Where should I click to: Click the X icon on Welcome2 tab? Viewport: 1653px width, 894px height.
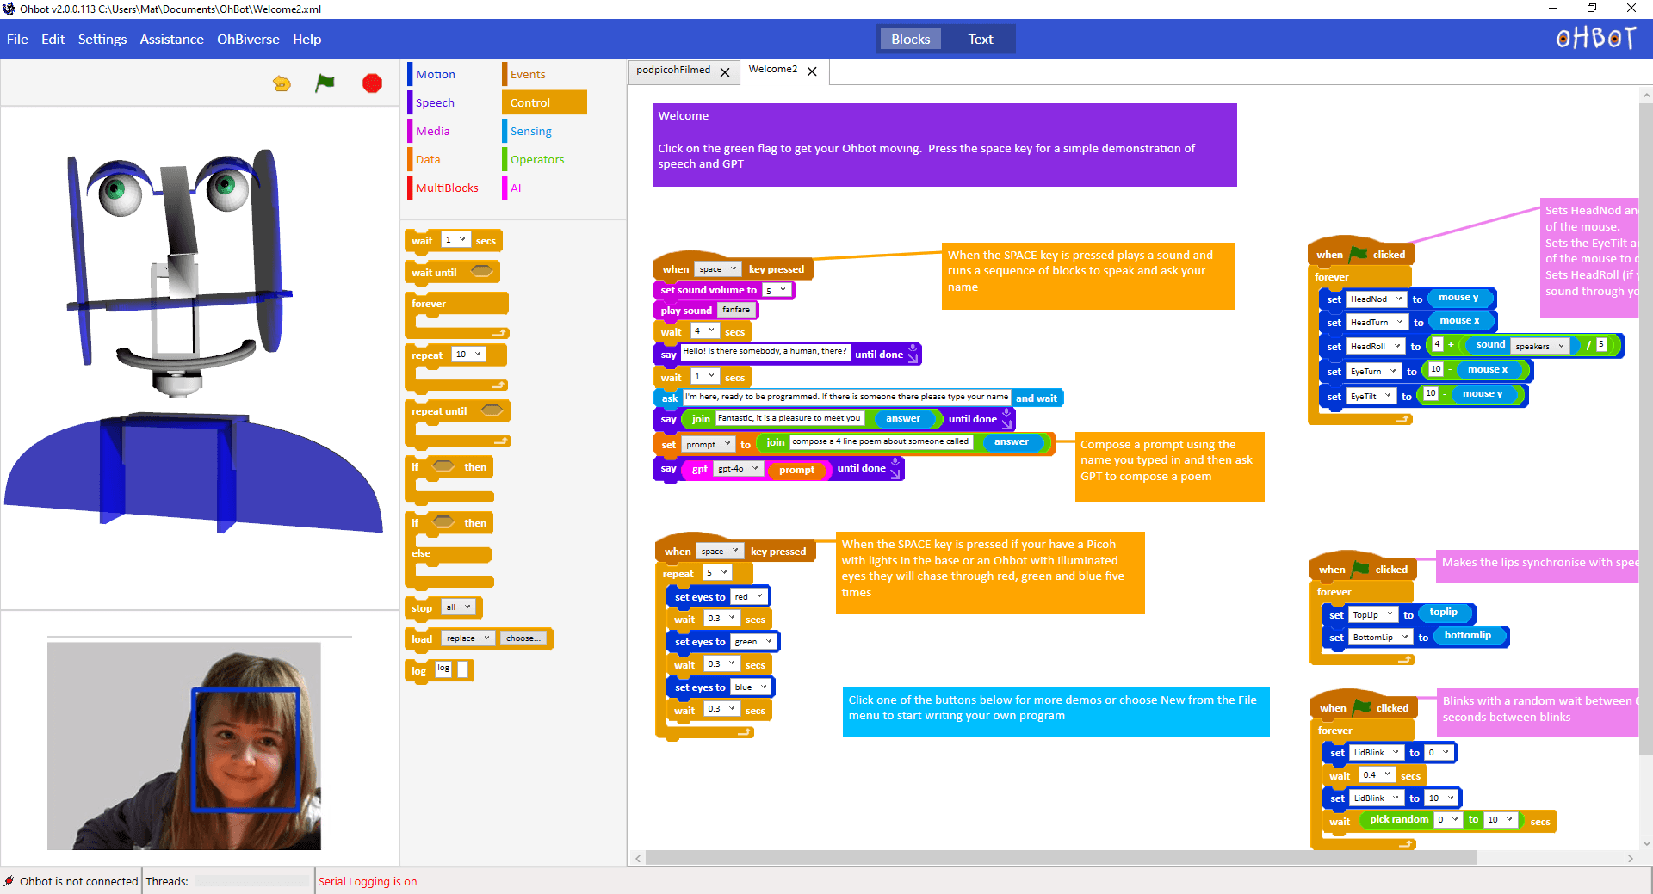(x=812, y=71)
